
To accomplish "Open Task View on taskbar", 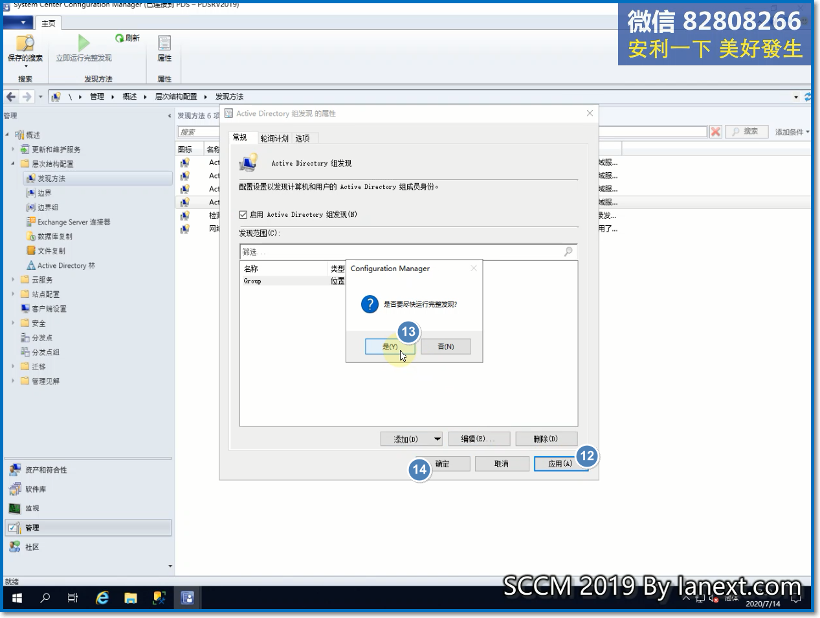I will (72, 598).
